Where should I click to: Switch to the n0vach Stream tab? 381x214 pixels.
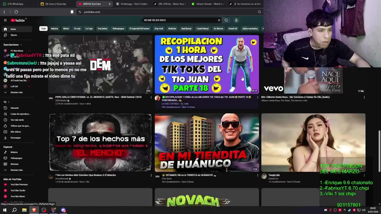[x=207, y=4]
